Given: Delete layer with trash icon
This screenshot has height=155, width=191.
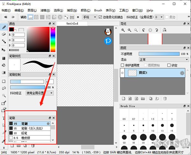Looking at the screenshot, I should [x=165, y=99].
